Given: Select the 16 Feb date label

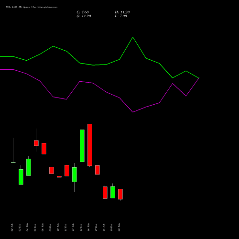Looking at the screenshot, I should pyautogui.click(x=88, y=228).
